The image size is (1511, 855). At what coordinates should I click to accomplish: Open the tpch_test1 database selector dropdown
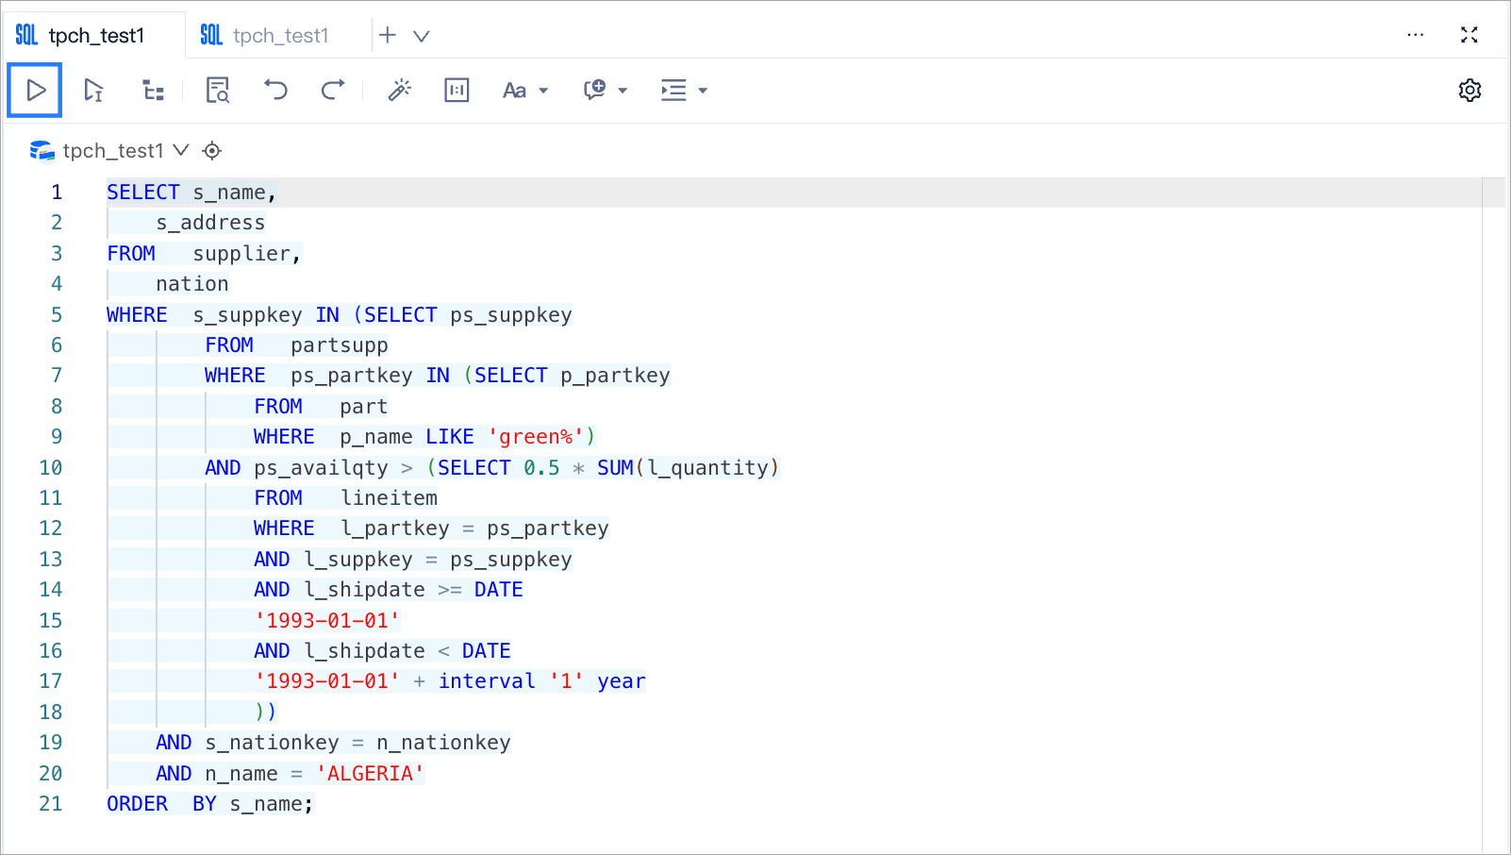click(x=126, y=151)
